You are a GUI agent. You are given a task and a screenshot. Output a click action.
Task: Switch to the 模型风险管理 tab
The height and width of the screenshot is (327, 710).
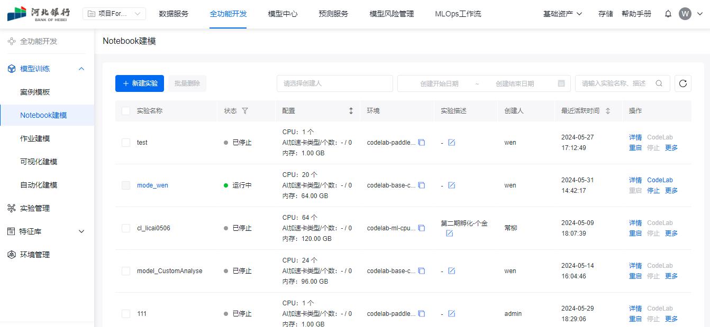pos(392,14)
